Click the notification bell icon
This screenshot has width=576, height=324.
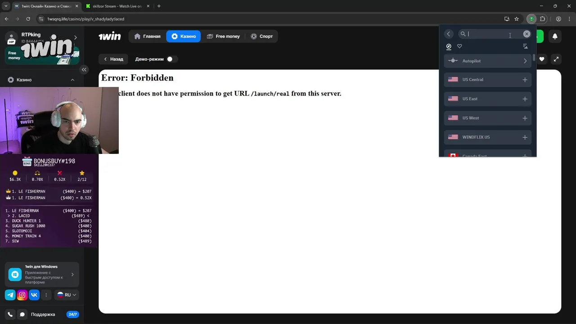(x=555, y=36)
